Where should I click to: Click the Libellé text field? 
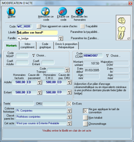[x=37, y=33]
